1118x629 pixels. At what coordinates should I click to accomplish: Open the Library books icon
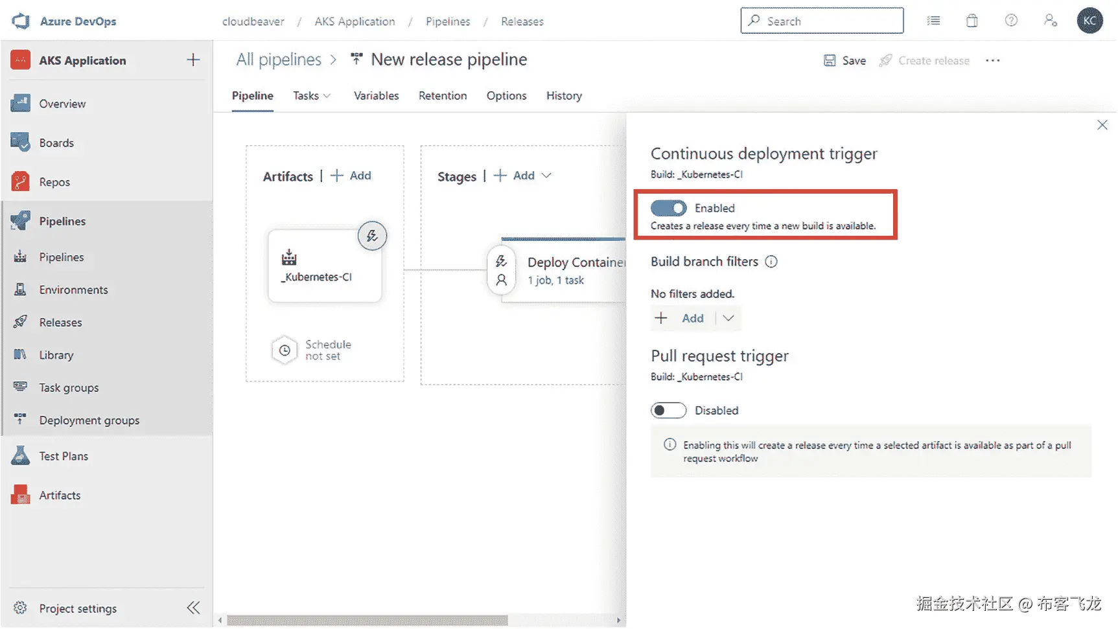pyautogui.click(x=21, y=355)
